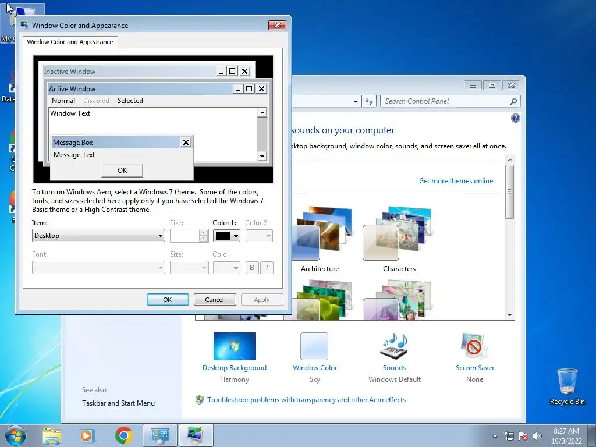
Task: Launch Windows Explorer from the taskbar
Action: click(52, 435)
